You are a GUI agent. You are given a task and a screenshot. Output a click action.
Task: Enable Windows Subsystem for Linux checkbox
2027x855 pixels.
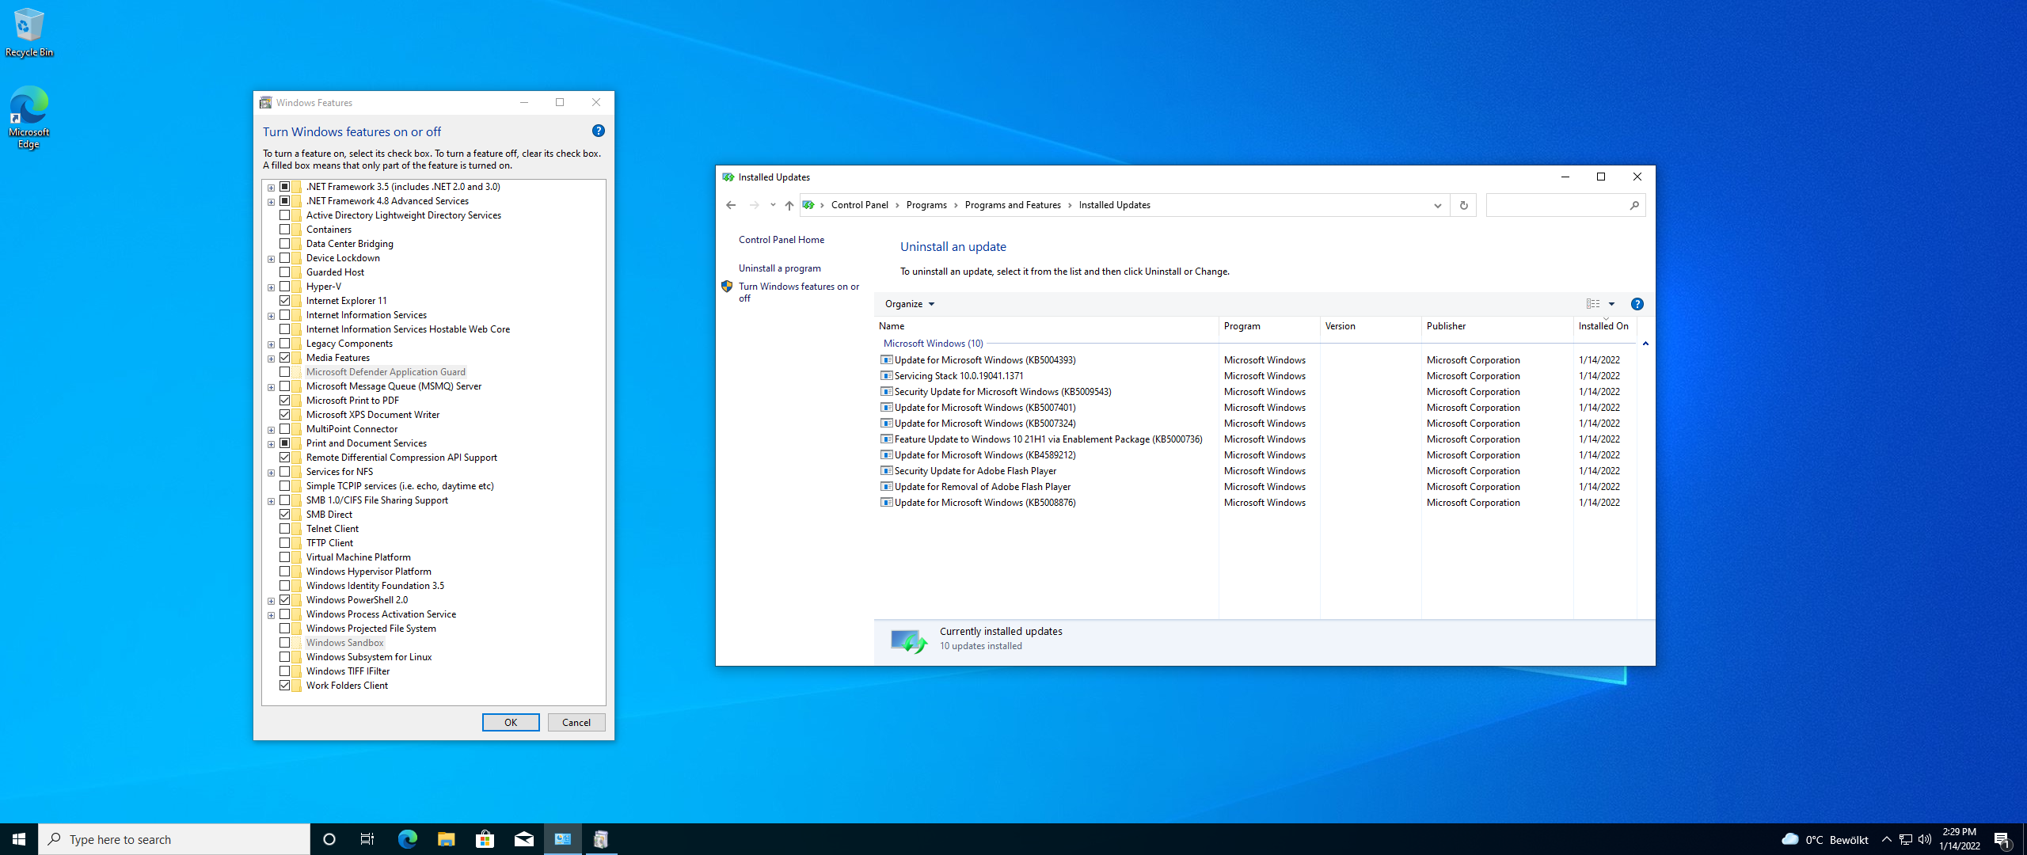coord(284,657)
